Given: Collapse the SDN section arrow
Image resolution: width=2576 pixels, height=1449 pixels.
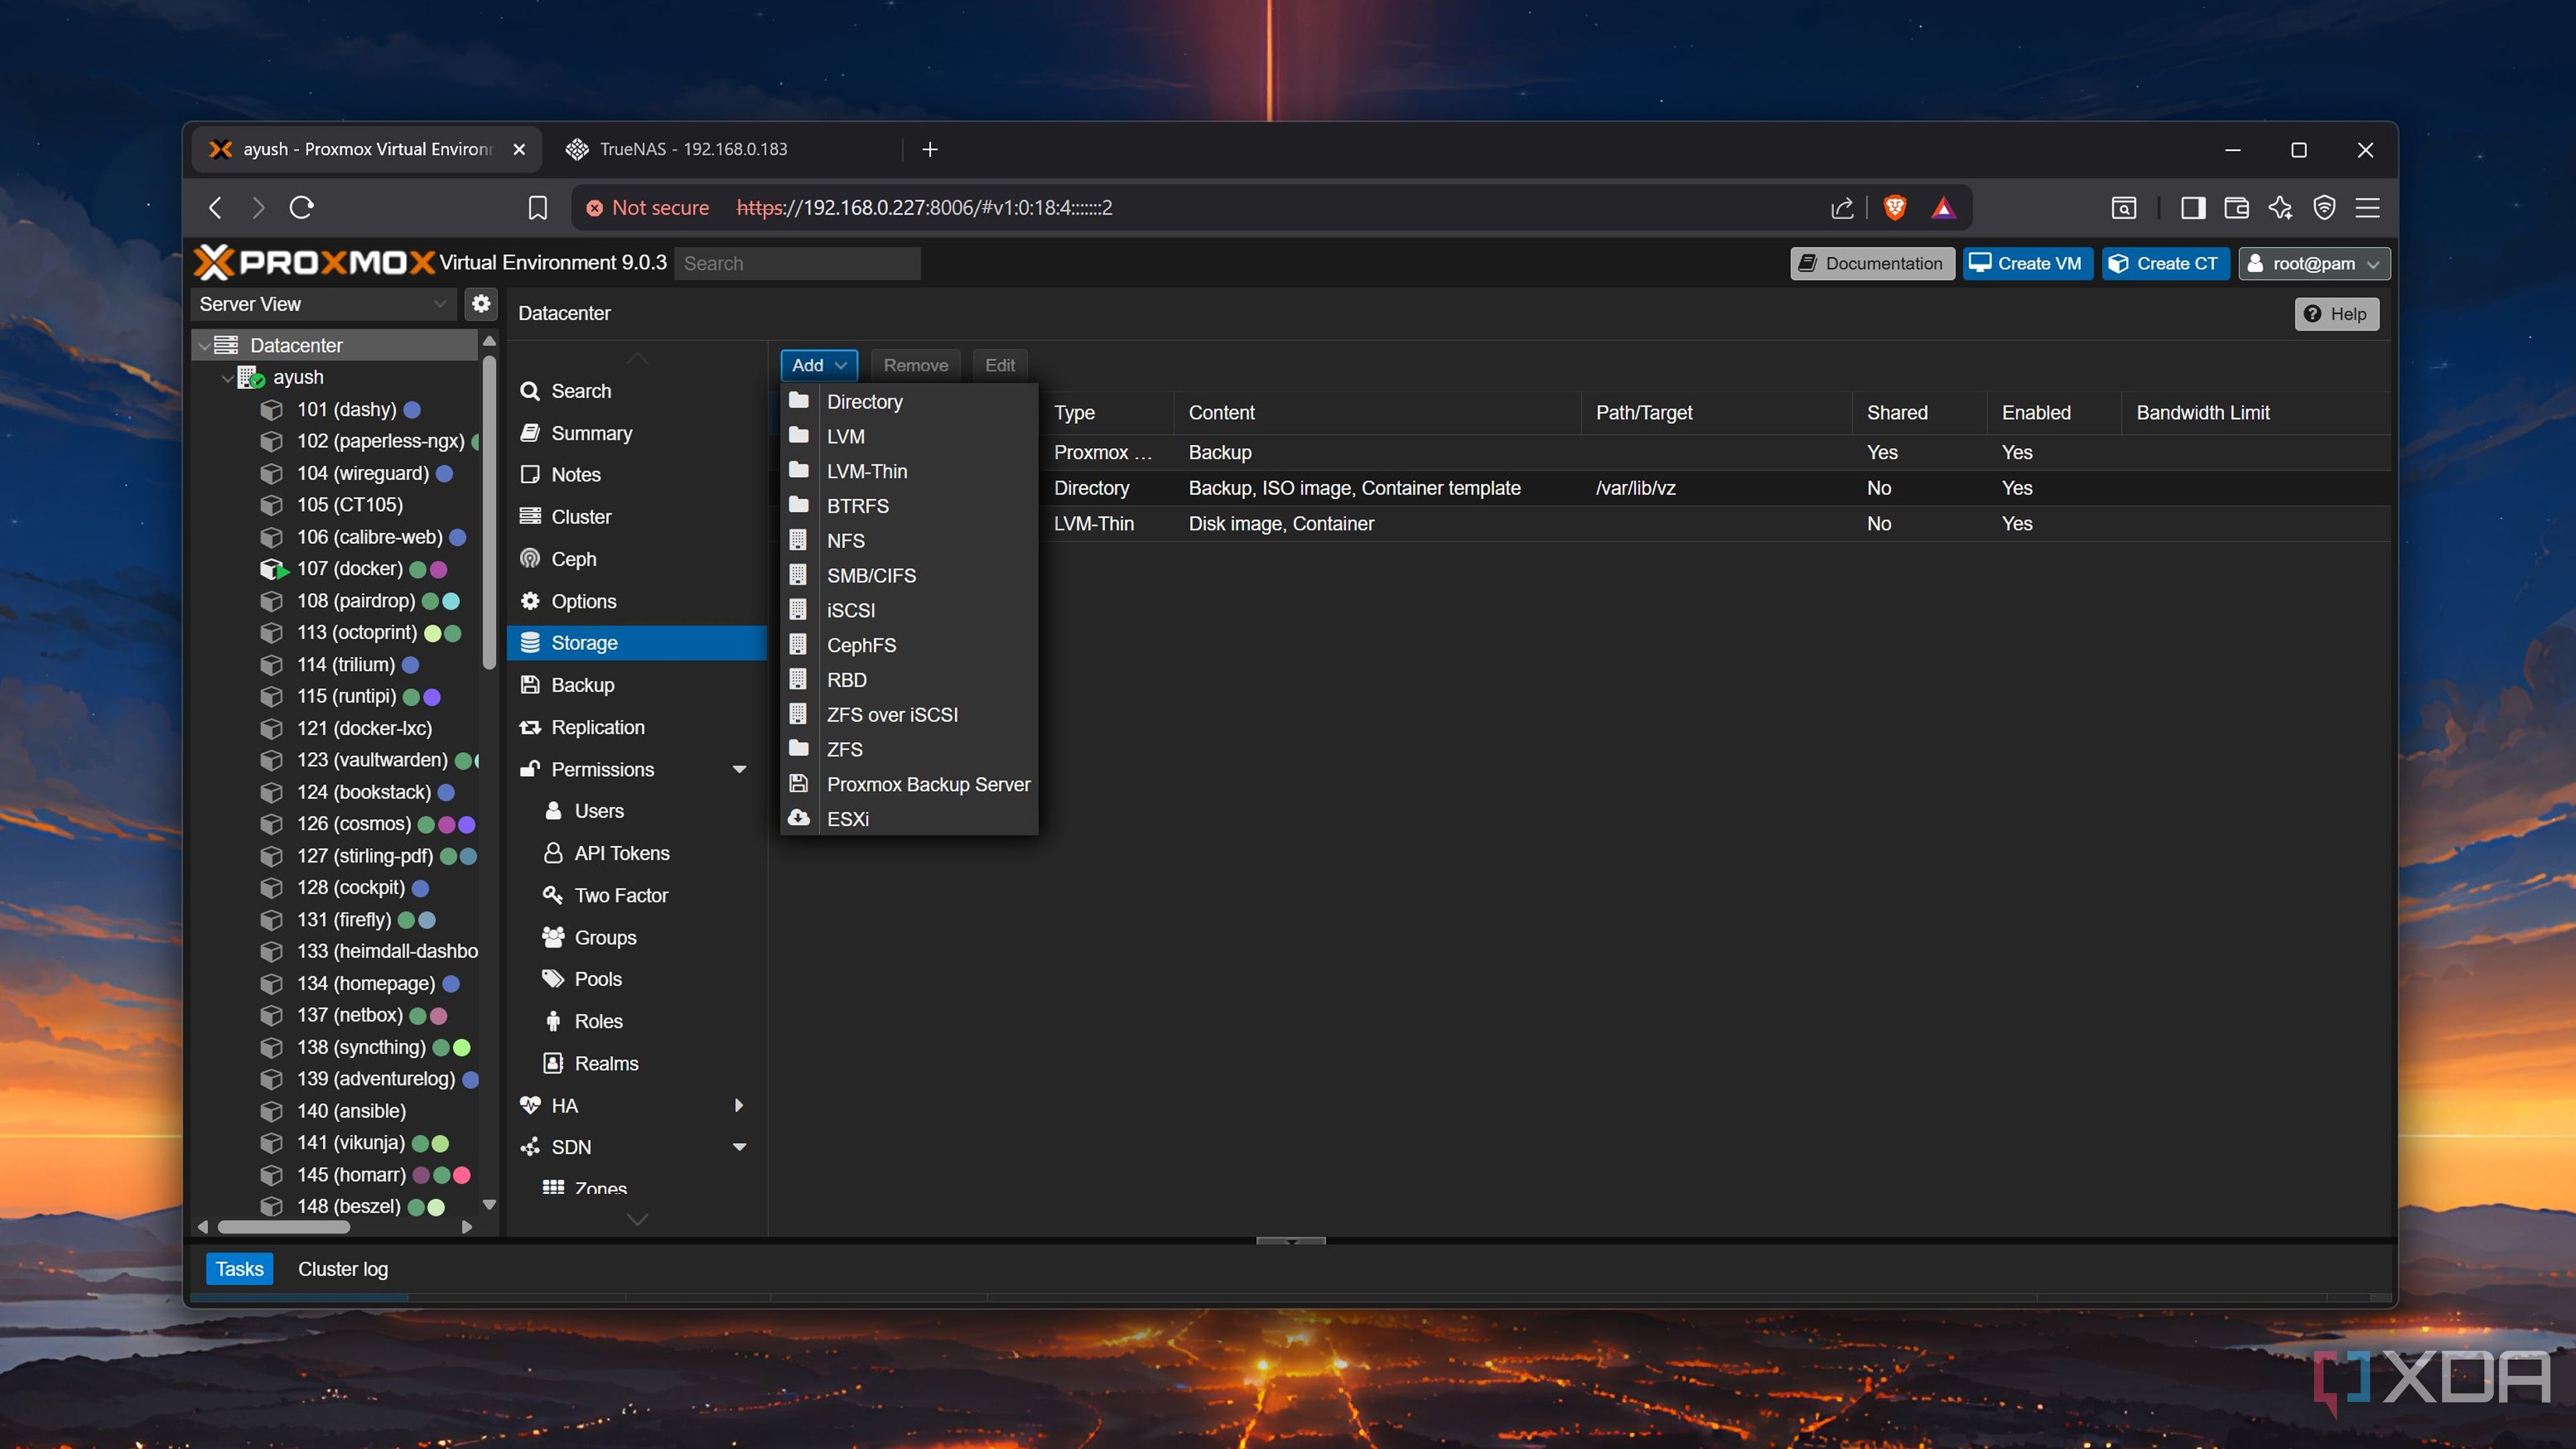Looking at the screenshot, I should tap(739, 1147).
